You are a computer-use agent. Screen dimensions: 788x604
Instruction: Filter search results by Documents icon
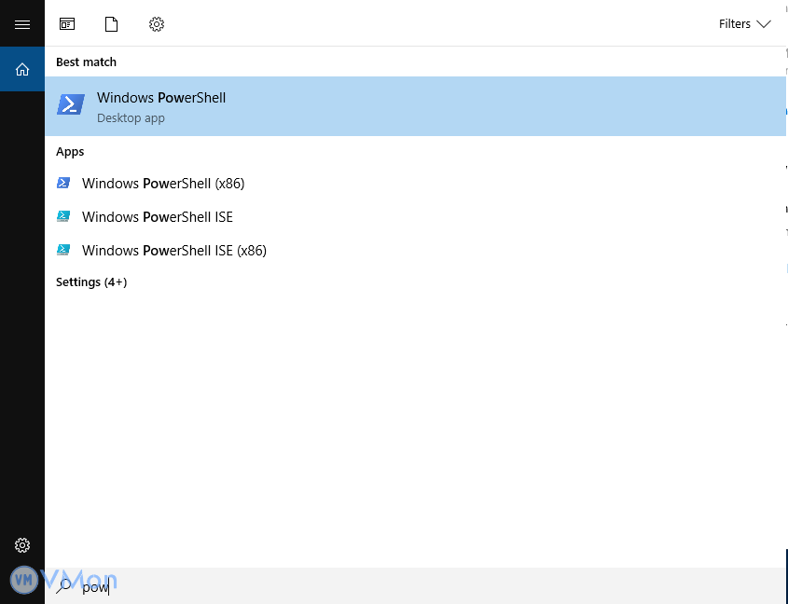[x=112, y=24]
